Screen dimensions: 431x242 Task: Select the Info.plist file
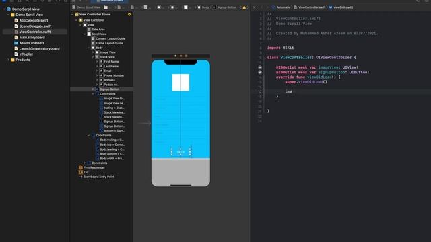[x=26, y=54]
